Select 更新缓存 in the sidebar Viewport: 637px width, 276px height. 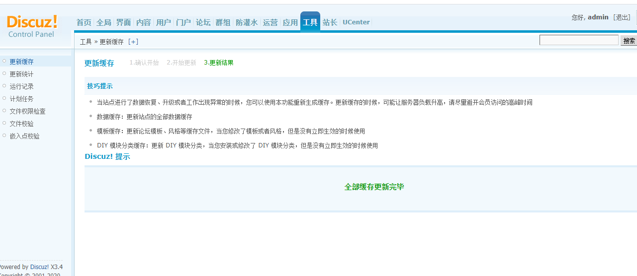pyautogui.click(x=22, y=62)
